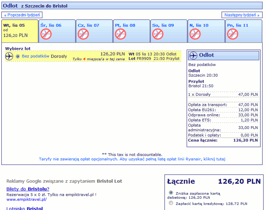This screenshot has height=210, width=266.
Task: Select the Wt, lis 05 date tab
Action: point(20,31)
